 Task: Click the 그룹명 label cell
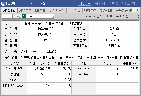click(11, 46)
